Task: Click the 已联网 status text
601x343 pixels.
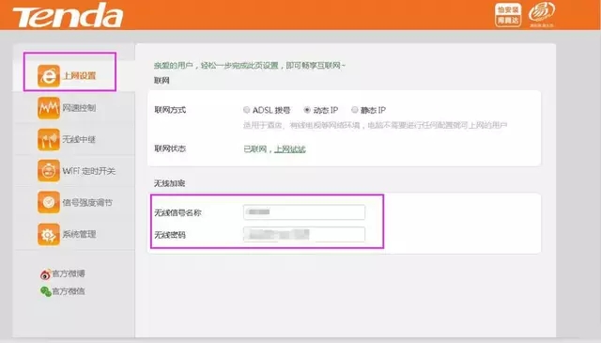Action: click(x=254, y=148)
